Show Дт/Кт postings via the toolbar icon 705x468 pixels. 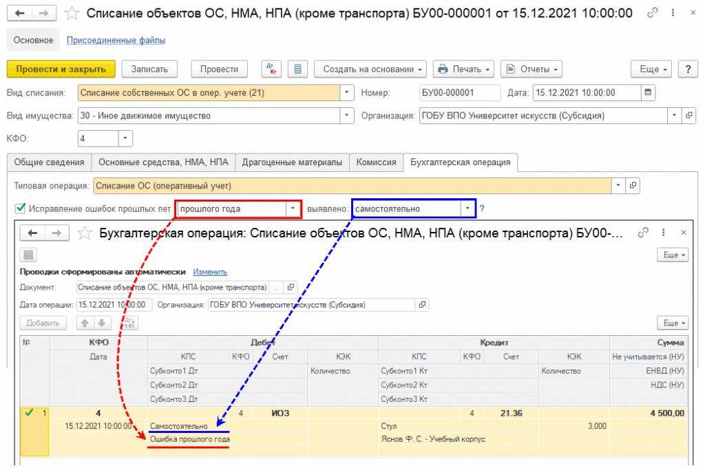[x=271, y=70]
